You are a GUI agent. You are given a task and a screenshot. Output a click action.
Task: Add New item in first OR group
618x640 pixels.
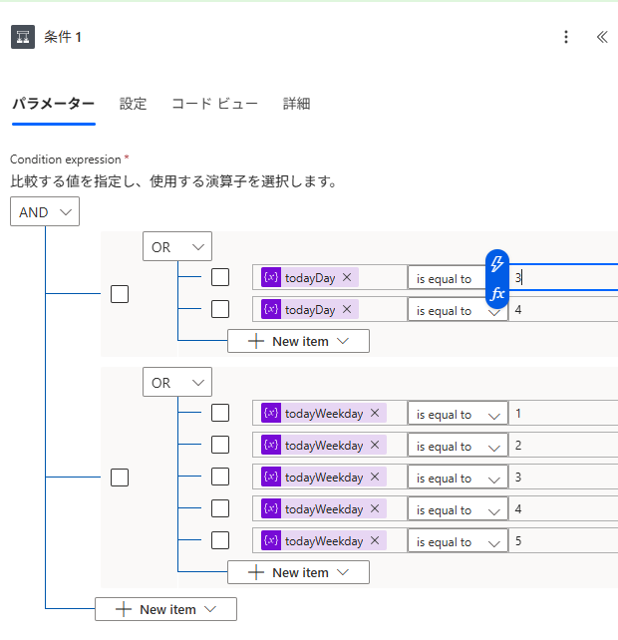pos(298,341)
